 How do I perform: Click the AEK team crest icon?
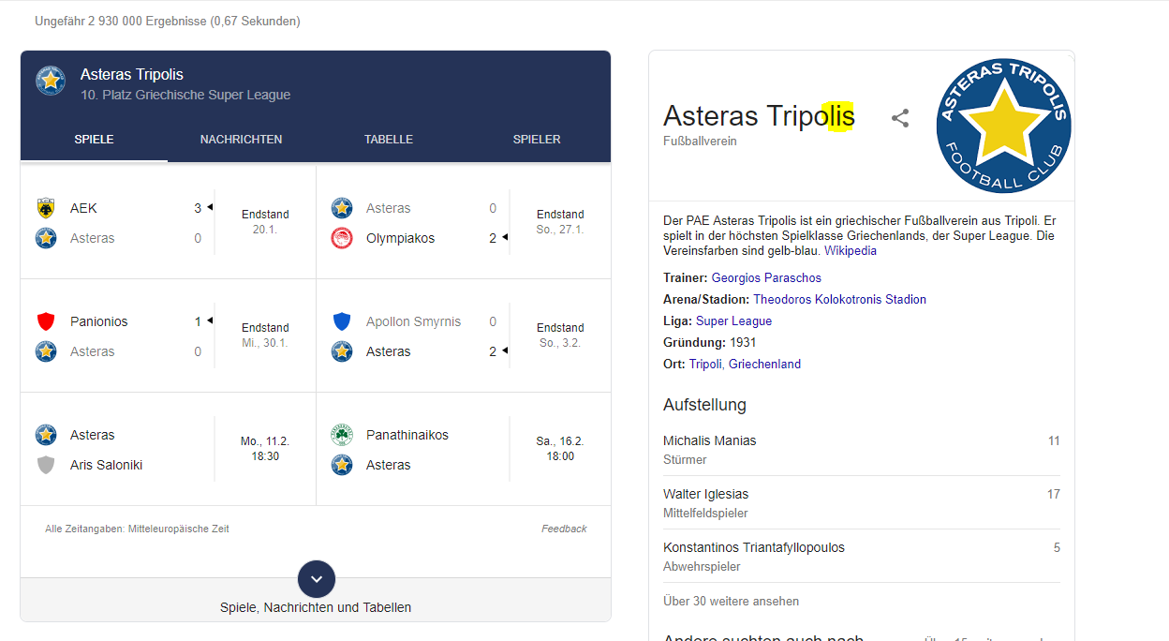[x=46, y=208]
